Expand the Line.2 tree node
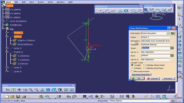The width and height of the screenshot is (184, 103). (7, 48)
